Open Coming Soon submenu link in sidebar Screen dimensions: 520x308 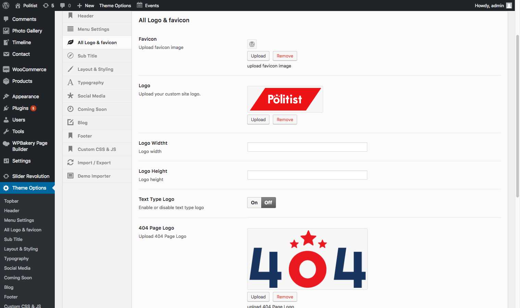(x=18, y=278)
